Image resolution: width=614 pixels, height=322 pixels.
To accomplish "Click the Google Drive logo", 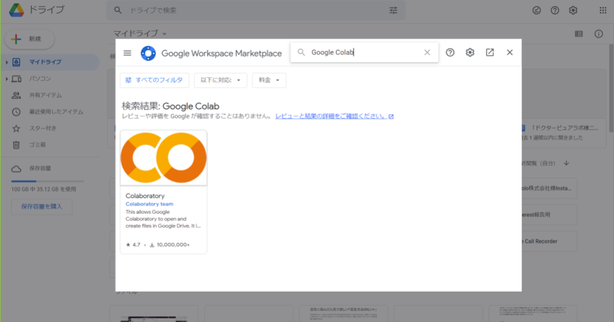I will pyautogui.click(x=16, y=10).
